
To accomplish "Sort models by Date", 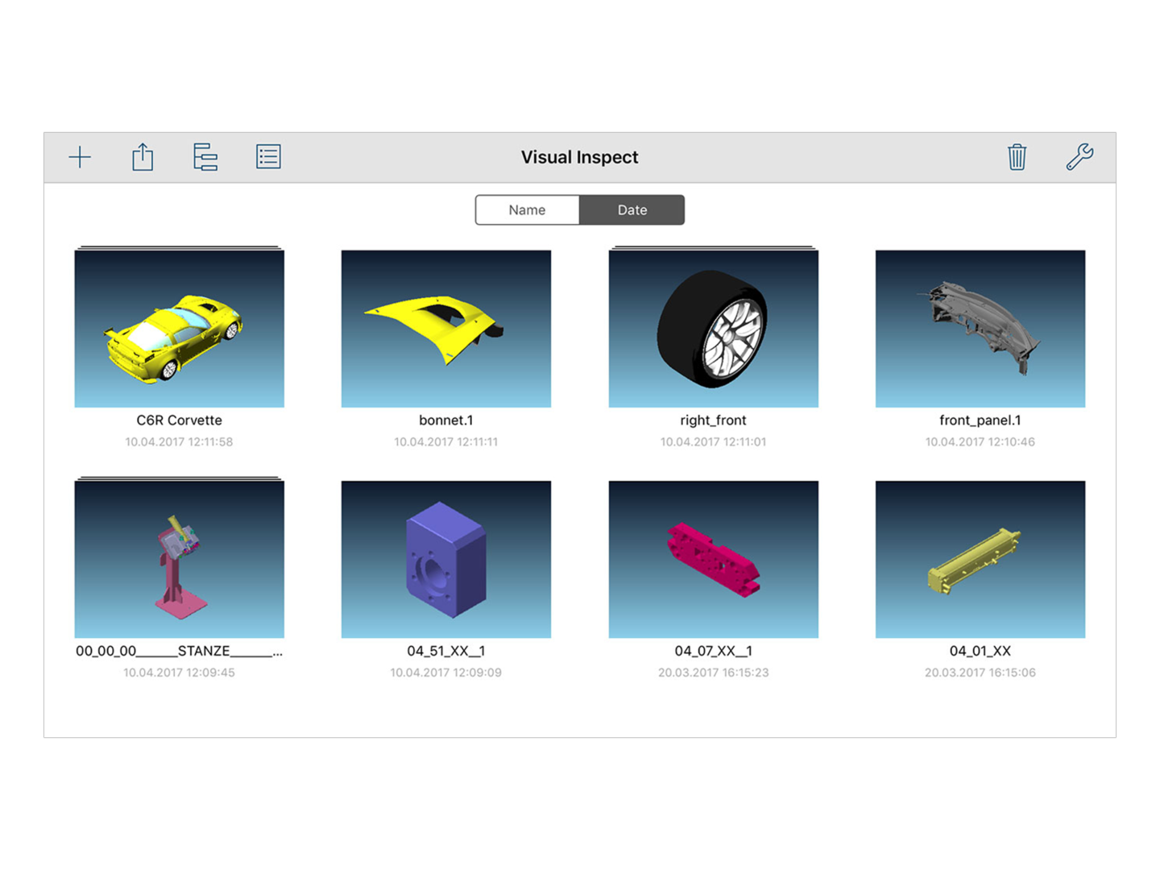I will click(x=632, y=209).
